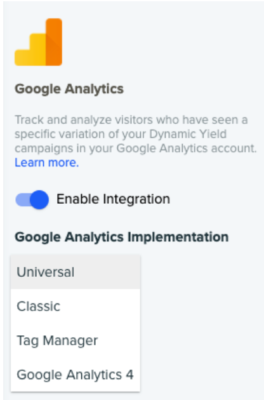Click the Google Analytics Implementation label
The height and width of the screenshot is (400, 264).
click(x=122, y=237)
